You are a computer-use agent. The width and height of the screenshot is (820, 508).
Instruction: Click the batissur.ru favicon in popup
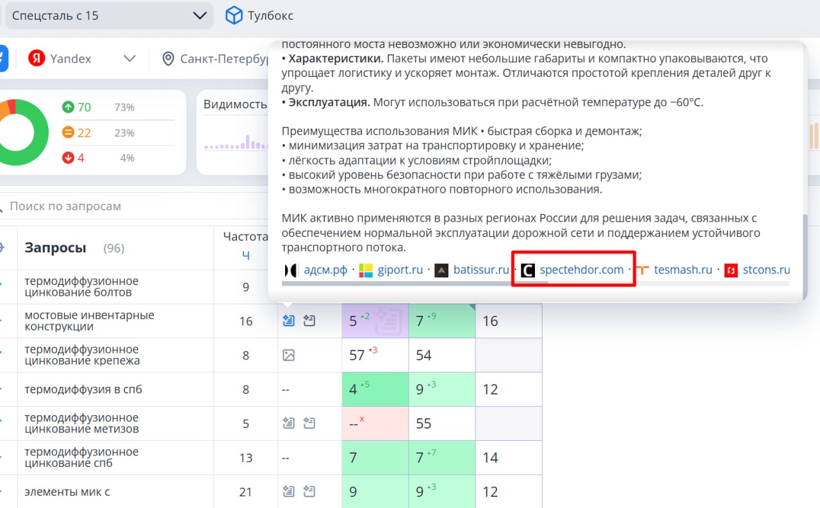[441, 270]
